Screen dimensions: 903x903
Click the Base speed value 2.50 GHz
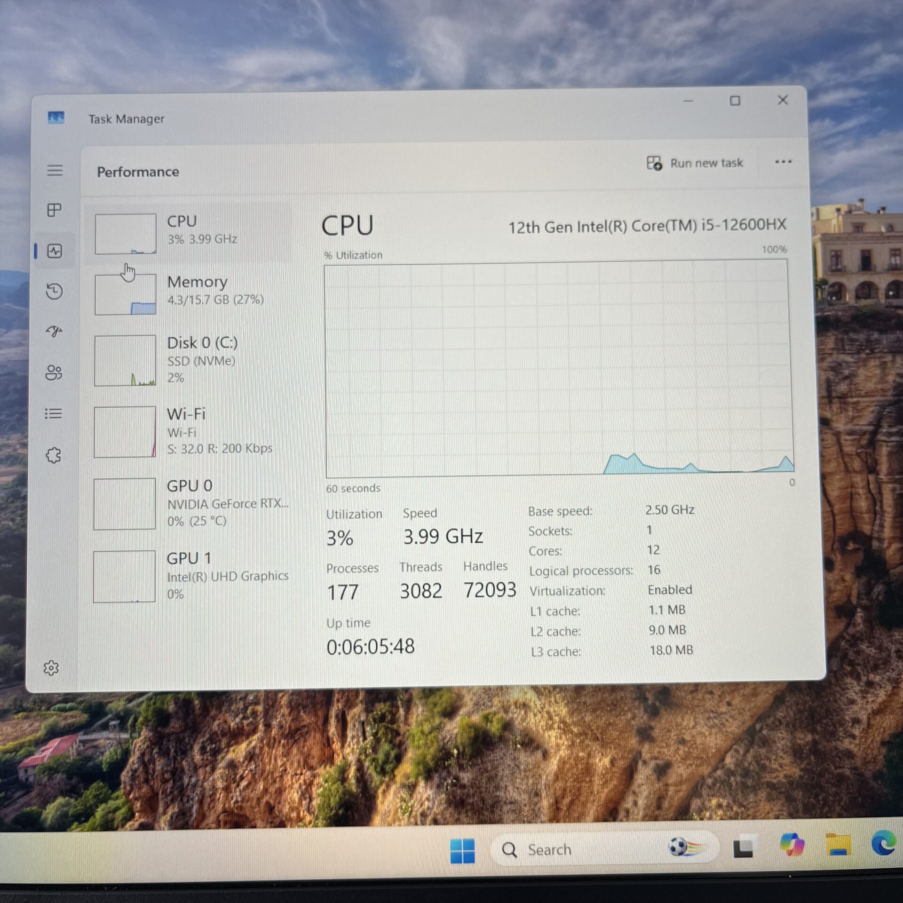670,510
